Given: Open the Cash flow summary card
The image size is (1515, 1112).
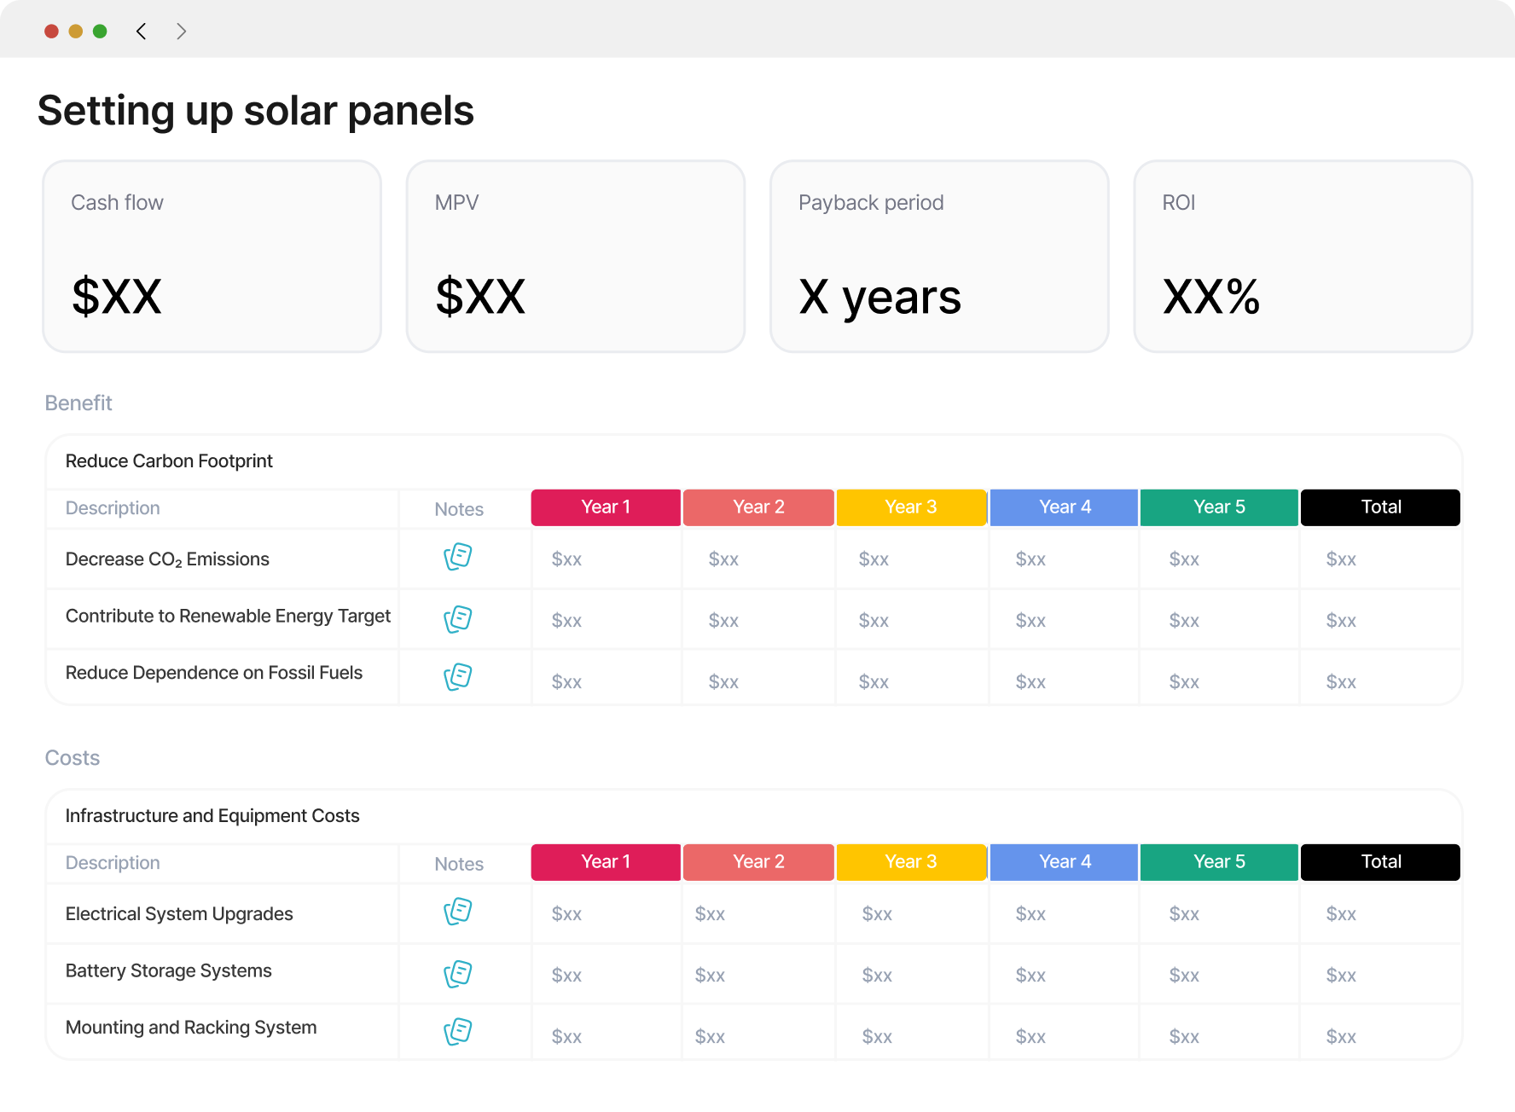Looking at the screenshot, I should click(x=212, y=257).
